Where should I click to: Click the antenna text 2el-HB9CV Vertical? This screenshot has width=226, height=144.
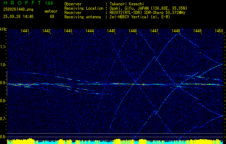(x=129, y=17)
